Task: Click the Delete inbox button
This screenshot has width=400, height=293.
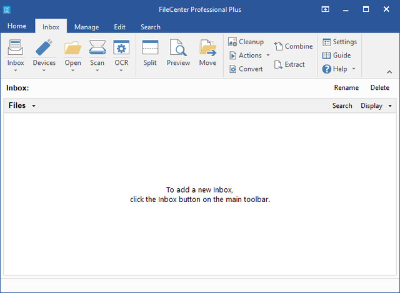Action: point(379,88)
